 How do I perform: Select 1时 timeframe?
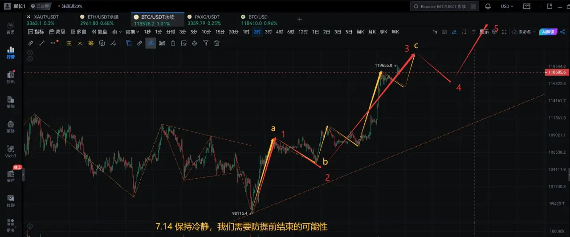[246, 32]
